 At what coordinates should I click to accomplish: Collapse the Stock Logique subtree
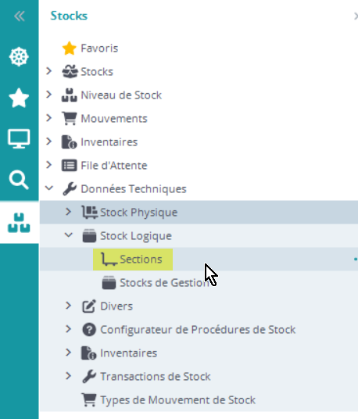pyautogui.click(x=69, y=235)
